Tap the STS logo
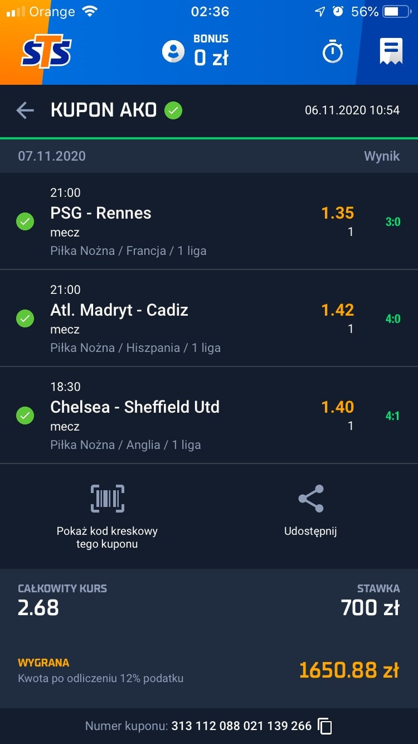The width and height of the screenshot is (418, 744). pyautogui.click(x=47, y=52)
